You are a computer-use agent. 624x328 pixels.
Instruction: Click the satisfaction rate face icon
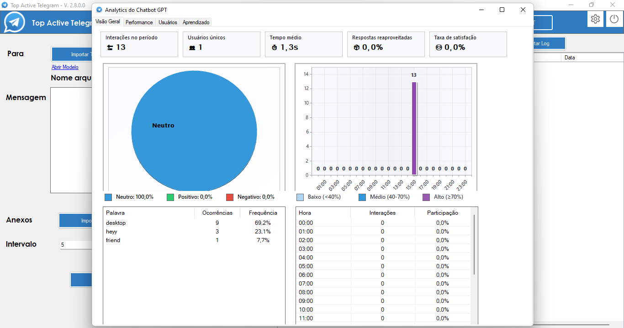[439, 48]
